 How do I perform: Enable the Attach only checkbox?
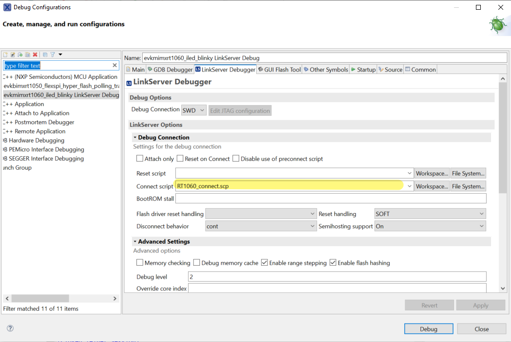pos(140,159)
